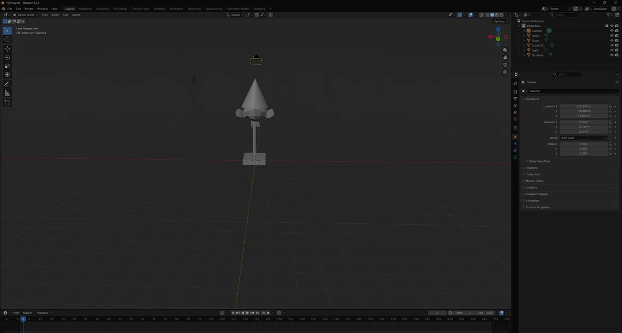This screenshot has height=333, width=622.
Task: Select the Add Cube tool
Action: [x=7, y=102]
